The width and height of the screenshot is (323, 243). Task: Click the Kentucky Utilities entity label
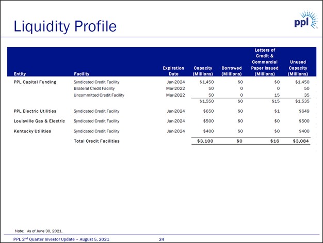point(32,131)
